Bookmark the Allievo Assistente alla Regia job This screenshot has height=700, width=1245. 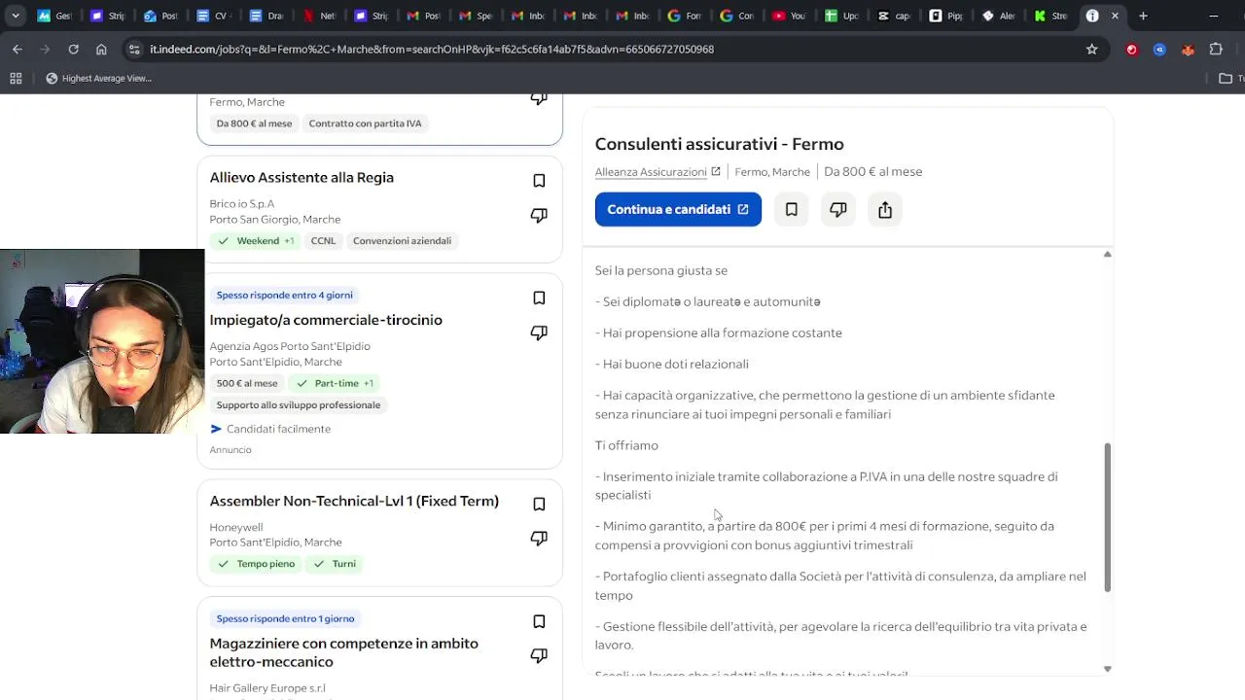(539, 181)
